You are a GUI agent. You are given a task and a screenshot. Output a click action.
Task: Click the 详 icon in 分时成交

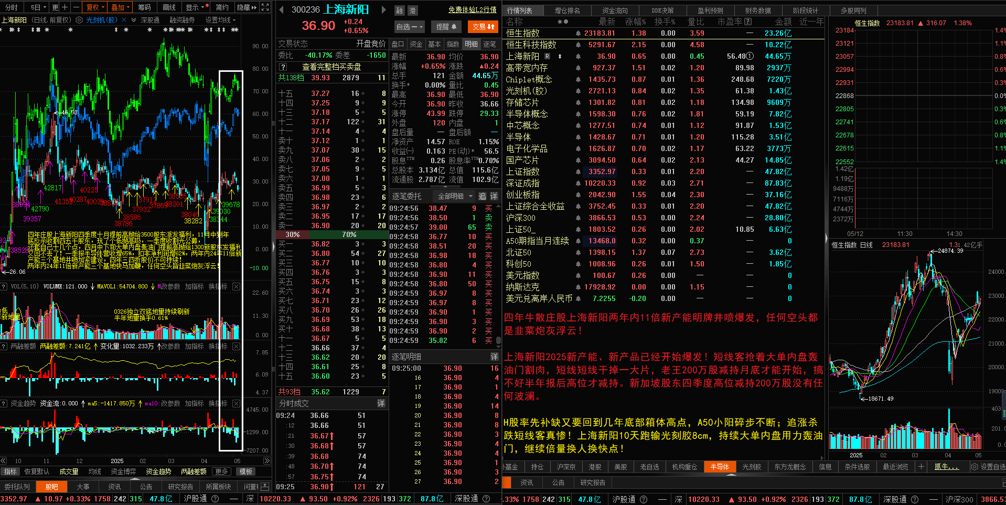[x=381, y=403]
